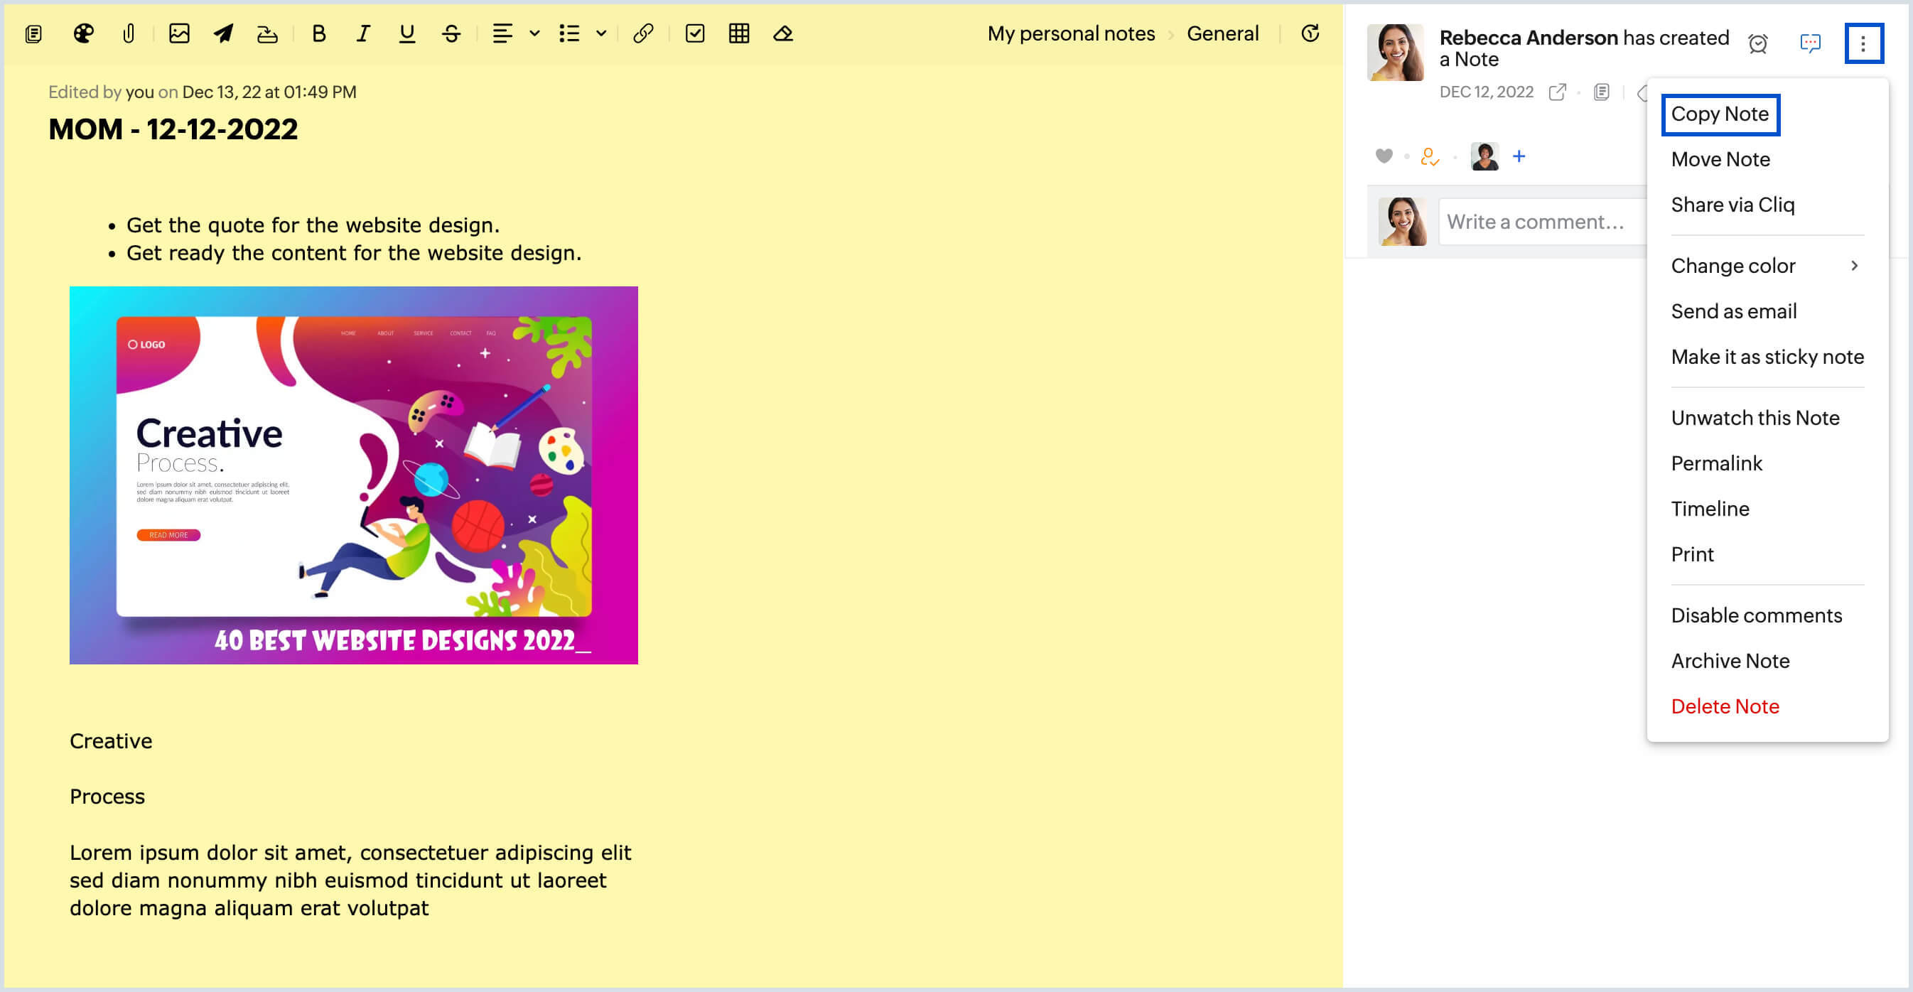The image size is (1913, 992).
Task: Expand the text alignment dropdown arrow
Action: [534, 33]
